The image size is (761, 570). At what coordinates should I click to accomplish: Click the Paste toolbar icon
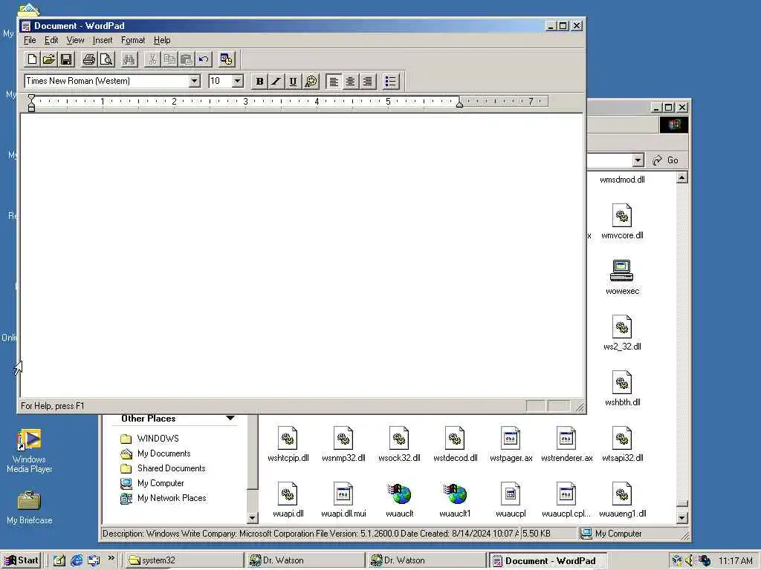[187, 59]
